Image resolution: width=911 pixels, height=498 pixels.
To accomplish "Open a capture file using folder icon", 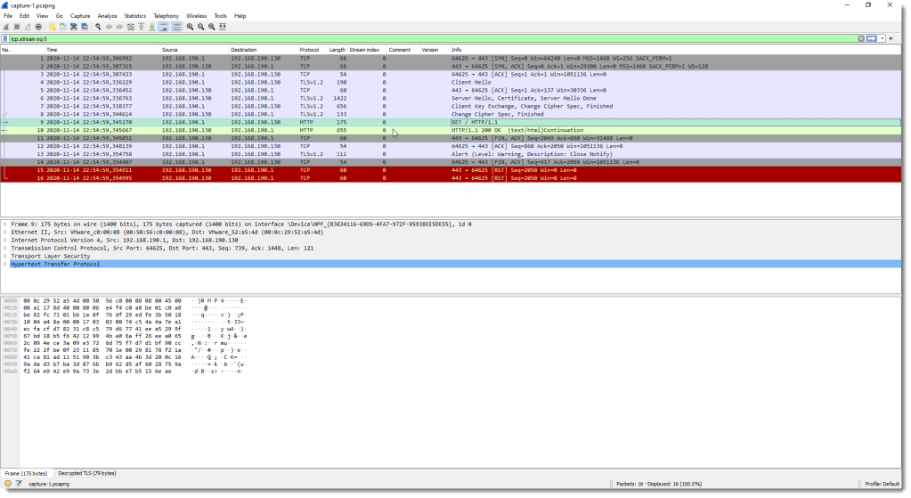I will (x=53, y=27).
